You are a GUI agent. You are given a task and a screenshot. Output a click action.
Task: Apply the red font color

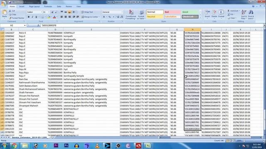pos(54,17)
